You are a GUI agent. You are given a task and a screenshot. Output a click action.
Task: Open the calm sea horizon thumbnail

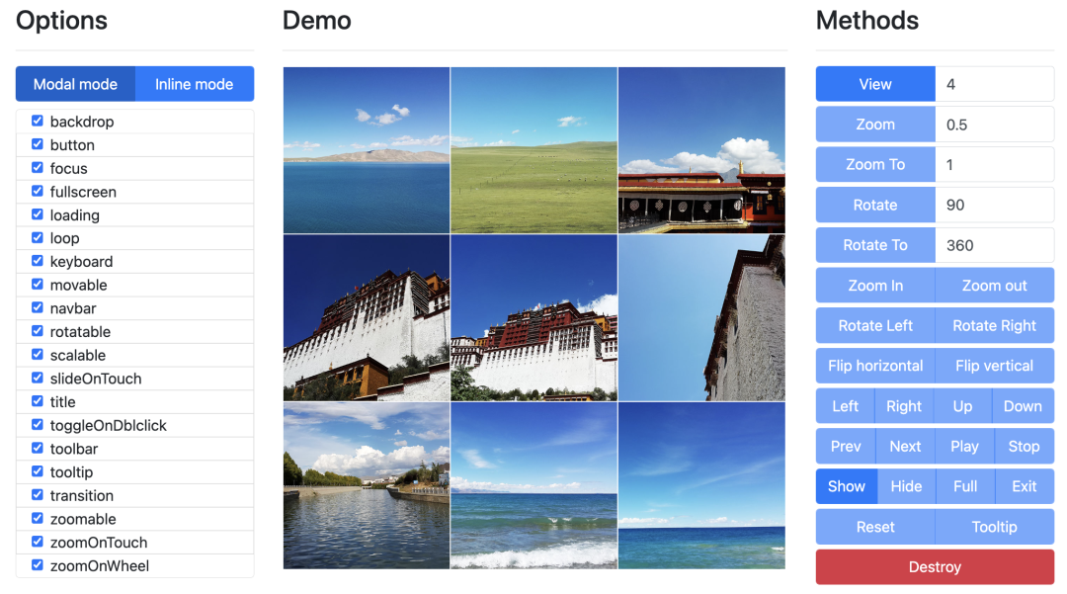click(701, 485)
